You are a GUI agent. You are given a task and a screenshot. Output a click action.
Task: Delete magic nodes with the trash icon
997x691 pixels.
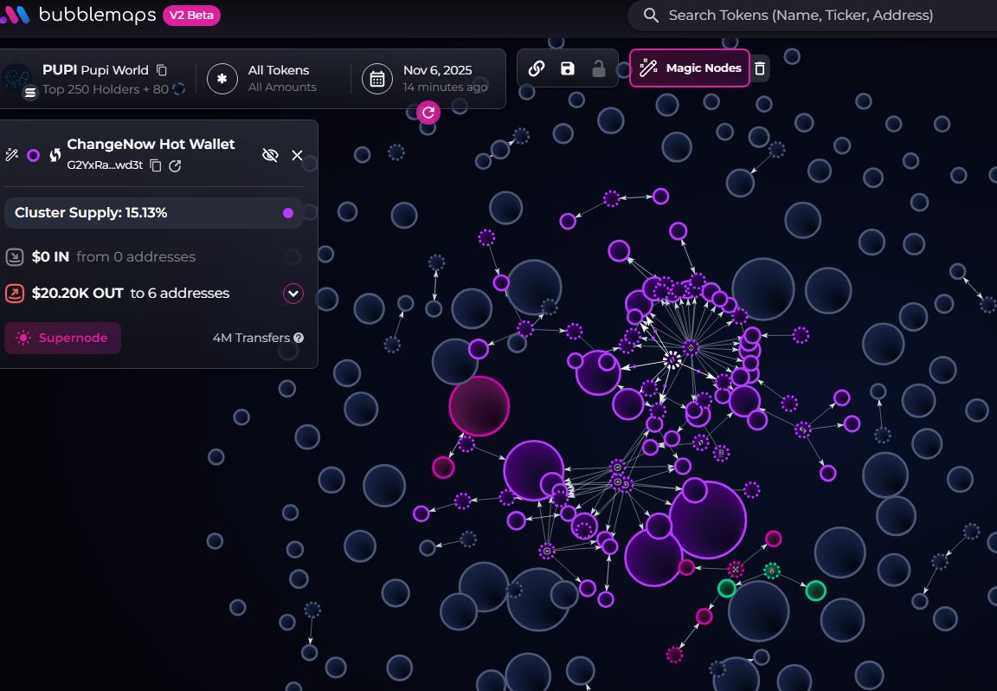[x=760, y=68]
